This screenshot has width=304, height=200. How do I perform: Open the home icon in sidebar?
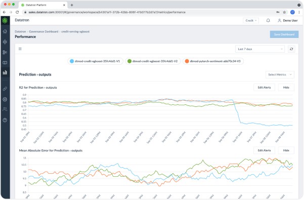(5, 31)
